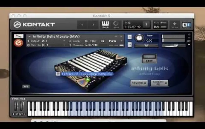Toggle the REVERB switch
Image resolution: width=205 pixels, height=129 pixels.
coord(139,83)
